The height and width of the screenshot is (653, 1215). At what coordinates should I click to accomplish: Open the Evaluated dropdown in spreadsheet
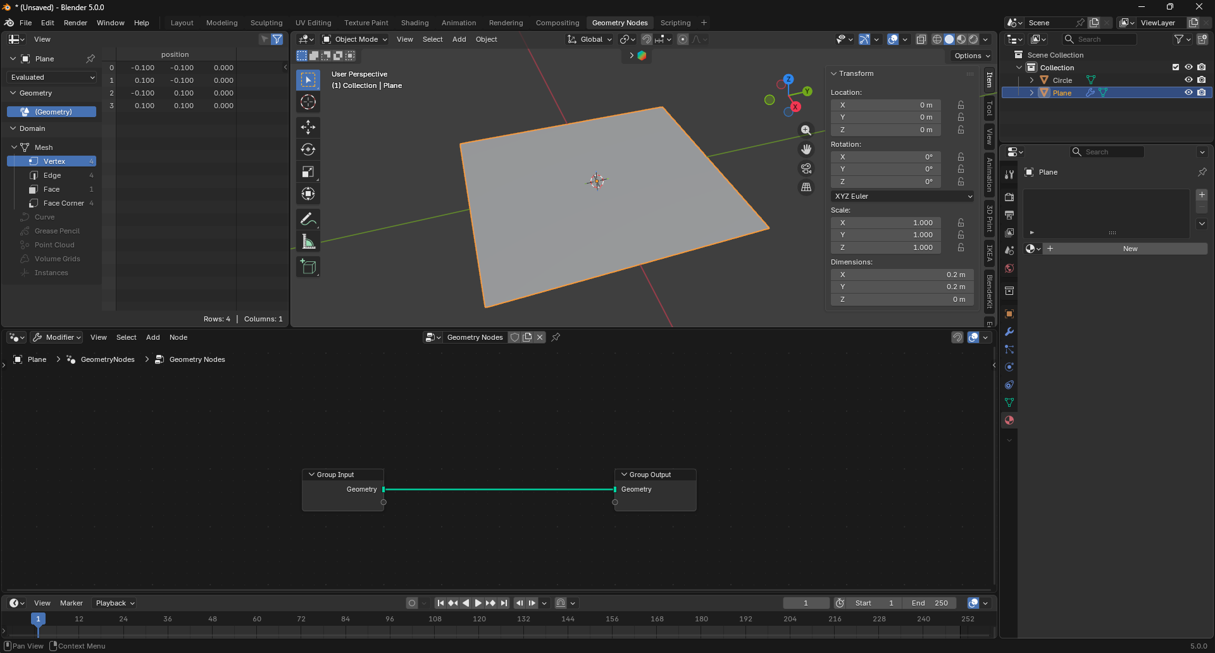coord(53,77)
